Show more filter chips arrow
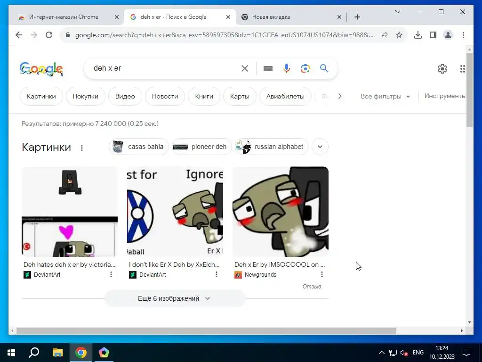Viewport: 482px width, 362px height. [340, 96]
